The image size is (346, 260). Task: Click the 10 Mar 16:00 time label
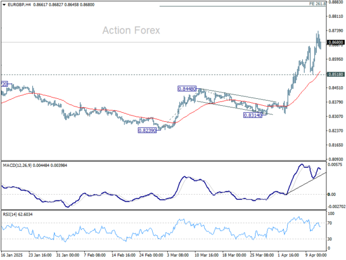click(206, 255)
